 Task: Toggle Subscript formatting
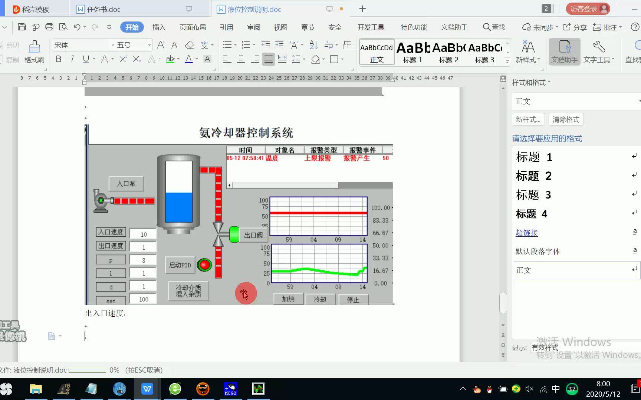point(137,59)
